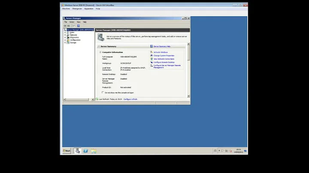This screenshot has height=173, width=309.
Task: Click the 'Not activated' Product ID value
Action: pyautogui.click(x=125, y=87)
